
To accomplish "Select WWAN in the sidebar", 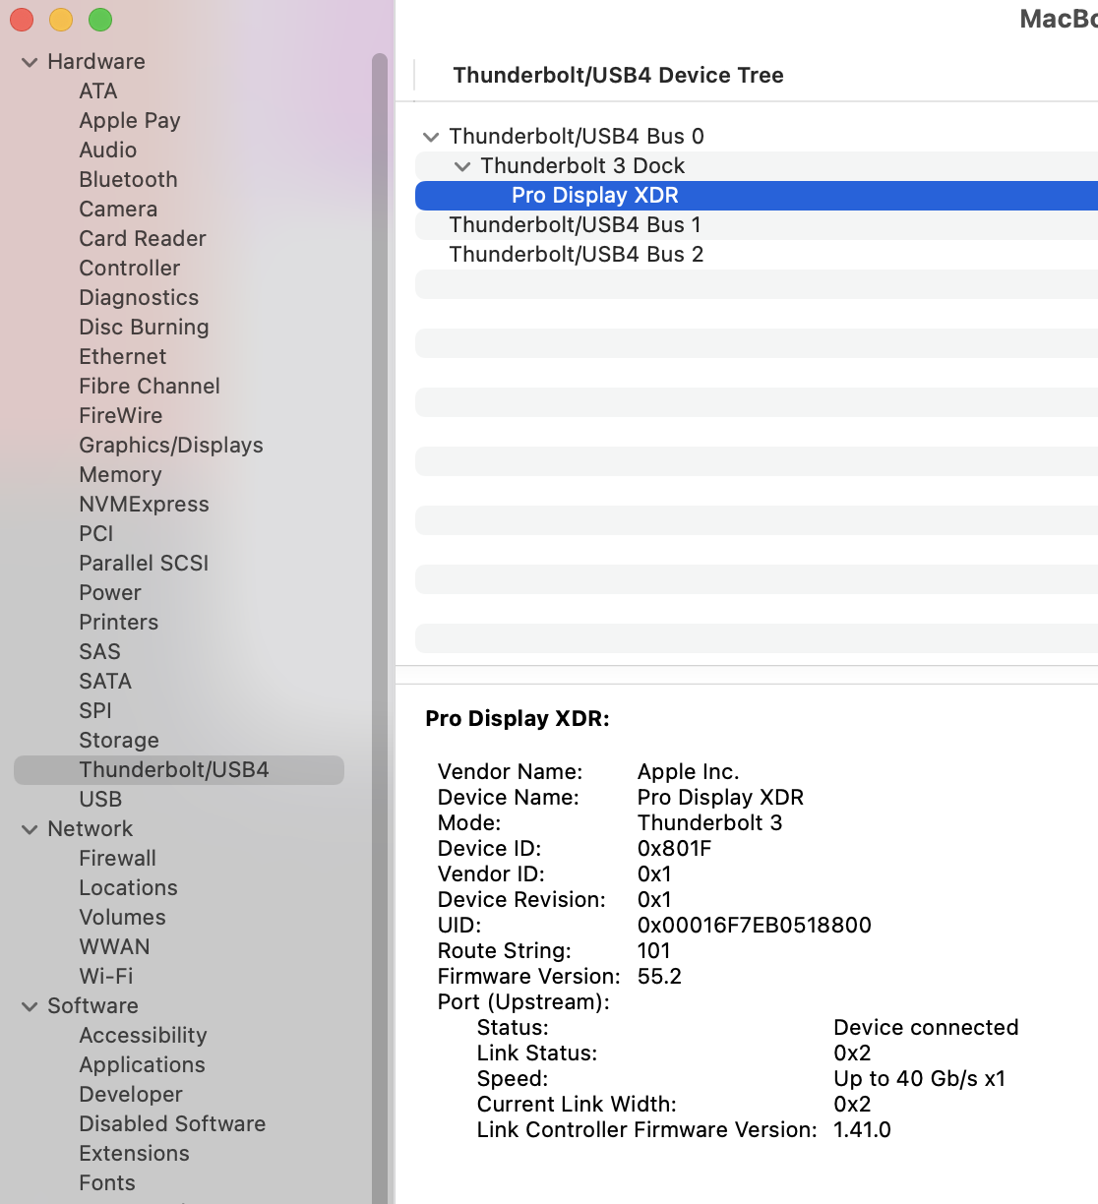I will pyautogui.click(x=115, y=947).
